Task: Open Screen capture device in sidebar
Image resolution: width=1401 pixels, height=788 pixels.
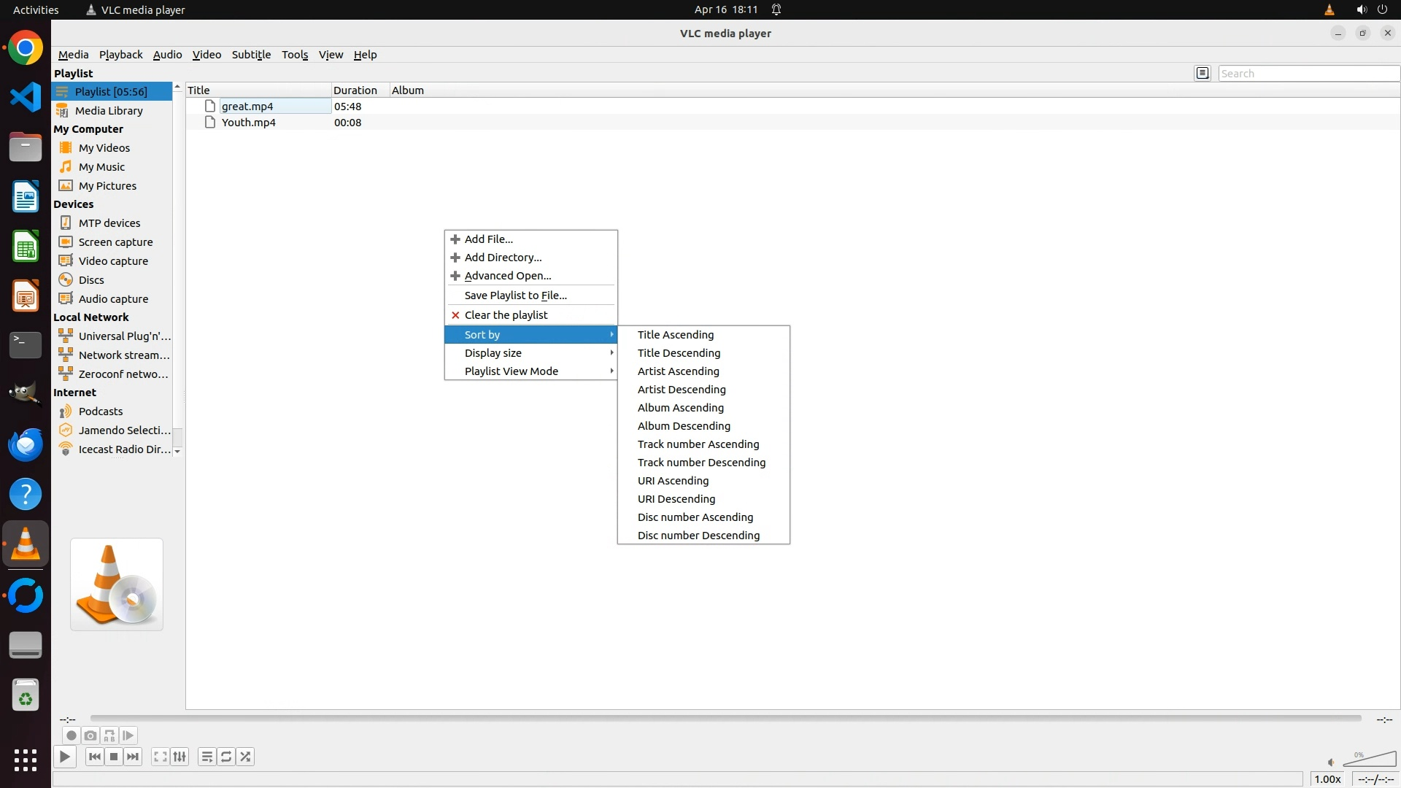Action: click(x=115, y=242)
